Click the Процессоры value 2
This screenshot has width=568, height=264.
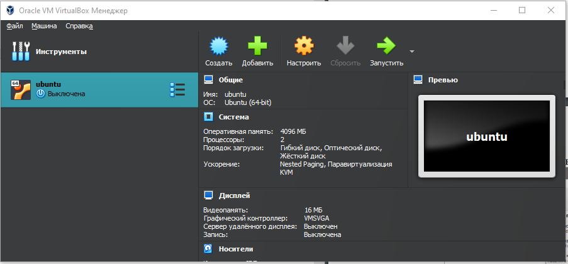[282, 140]
